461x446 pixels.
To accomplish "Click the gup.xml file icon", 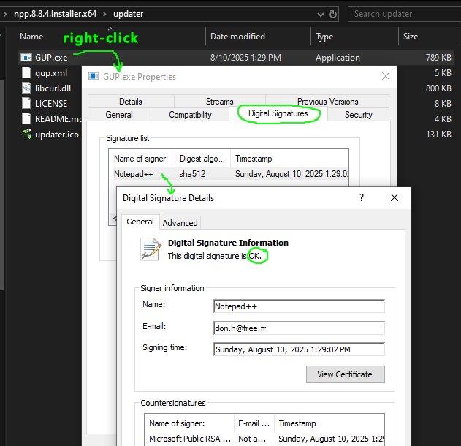I will click(x=26, y=73).
